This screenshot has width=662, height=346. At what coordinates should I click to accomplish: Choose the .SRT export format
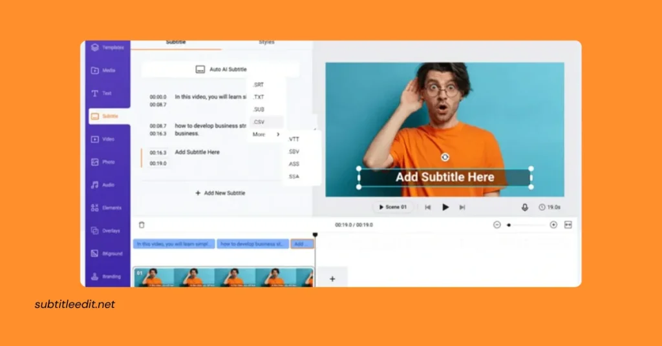[x=259, y=85]
